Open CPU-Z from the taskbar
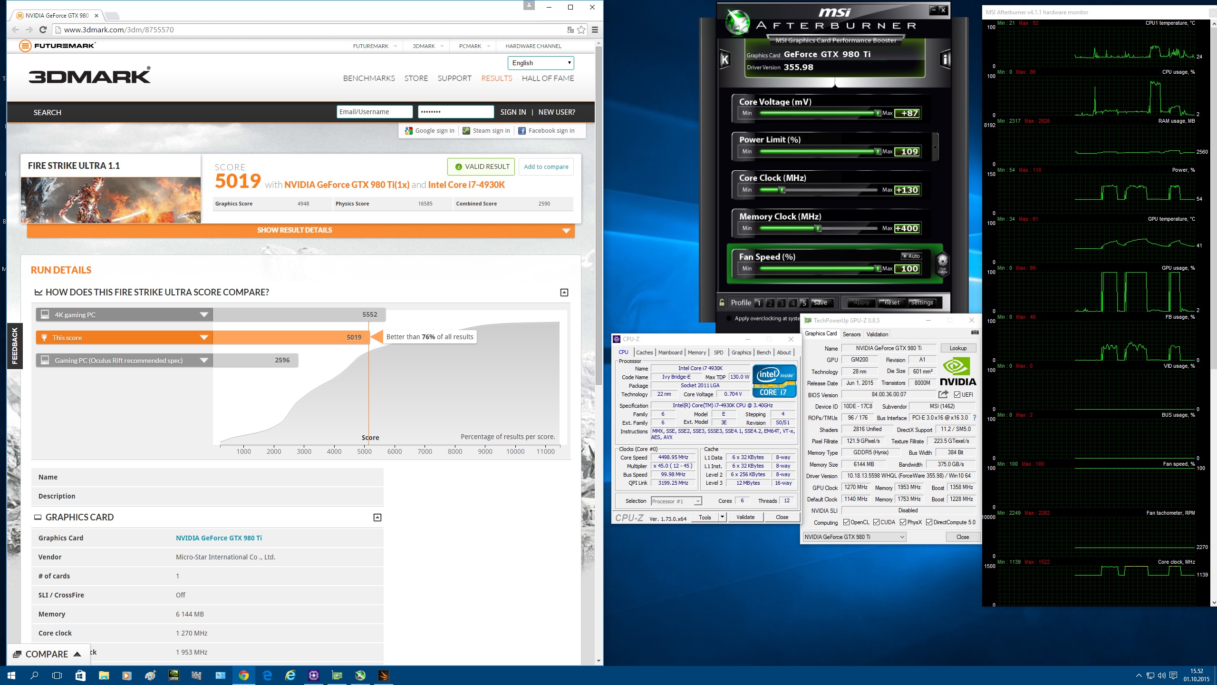1217x685 pixels. pos(314,675)
